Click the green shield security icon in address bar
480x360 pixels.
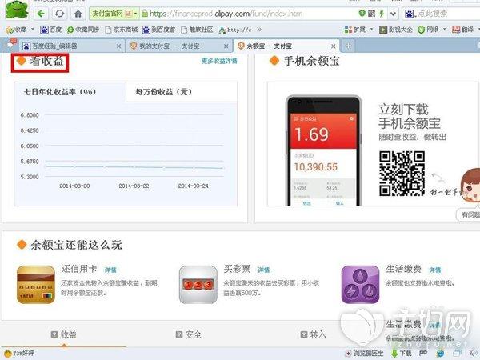(x=362, y=14)
